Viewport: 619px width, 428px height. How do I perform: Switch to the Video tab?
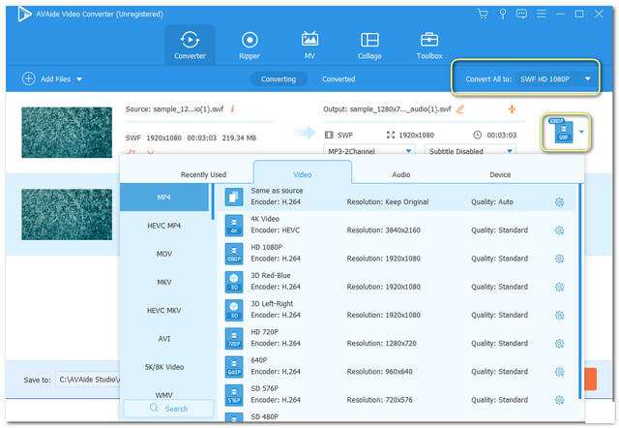coord(303,174)
